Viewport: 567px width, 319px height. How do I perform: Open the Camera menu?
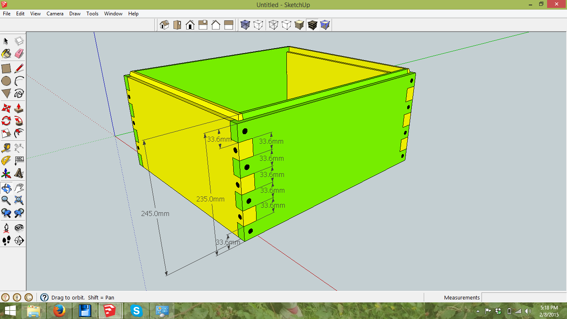pyautogui.click(x=55, y=14)
